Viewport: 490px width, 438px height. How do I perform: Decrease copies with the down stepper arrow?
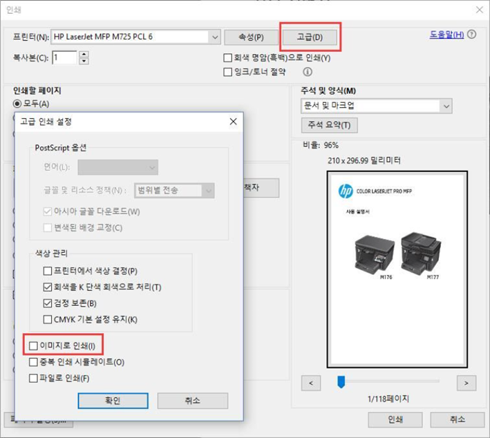tap(84, 61)
